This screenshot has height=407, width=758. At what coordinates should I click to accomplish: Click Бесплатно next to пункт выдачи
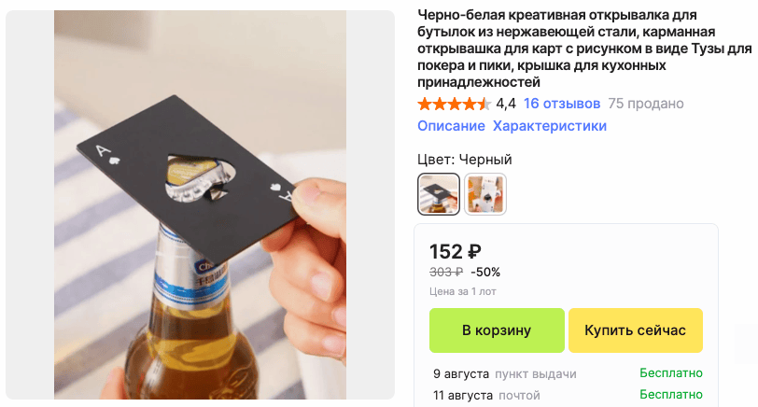click(671, 373)
